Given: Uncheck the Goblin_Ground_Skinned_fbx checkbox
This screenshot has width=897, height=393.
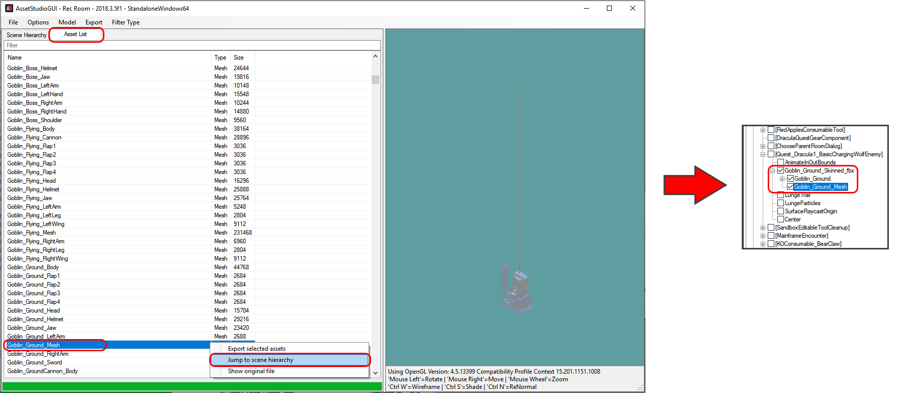Looking at the screenshot, I should click(x=780, y=171).
